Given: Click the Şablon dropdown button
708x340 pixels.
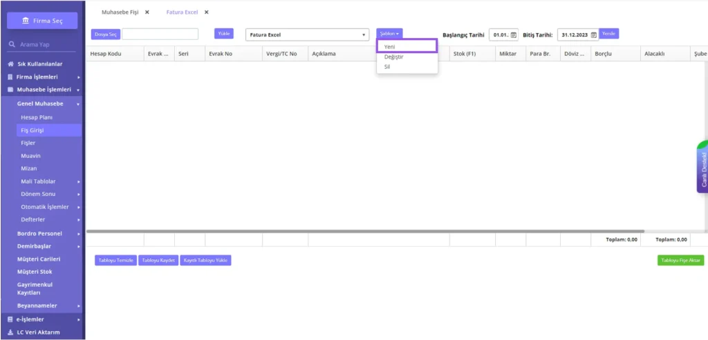Looking at the screenshot, I should tap(389, 34).
